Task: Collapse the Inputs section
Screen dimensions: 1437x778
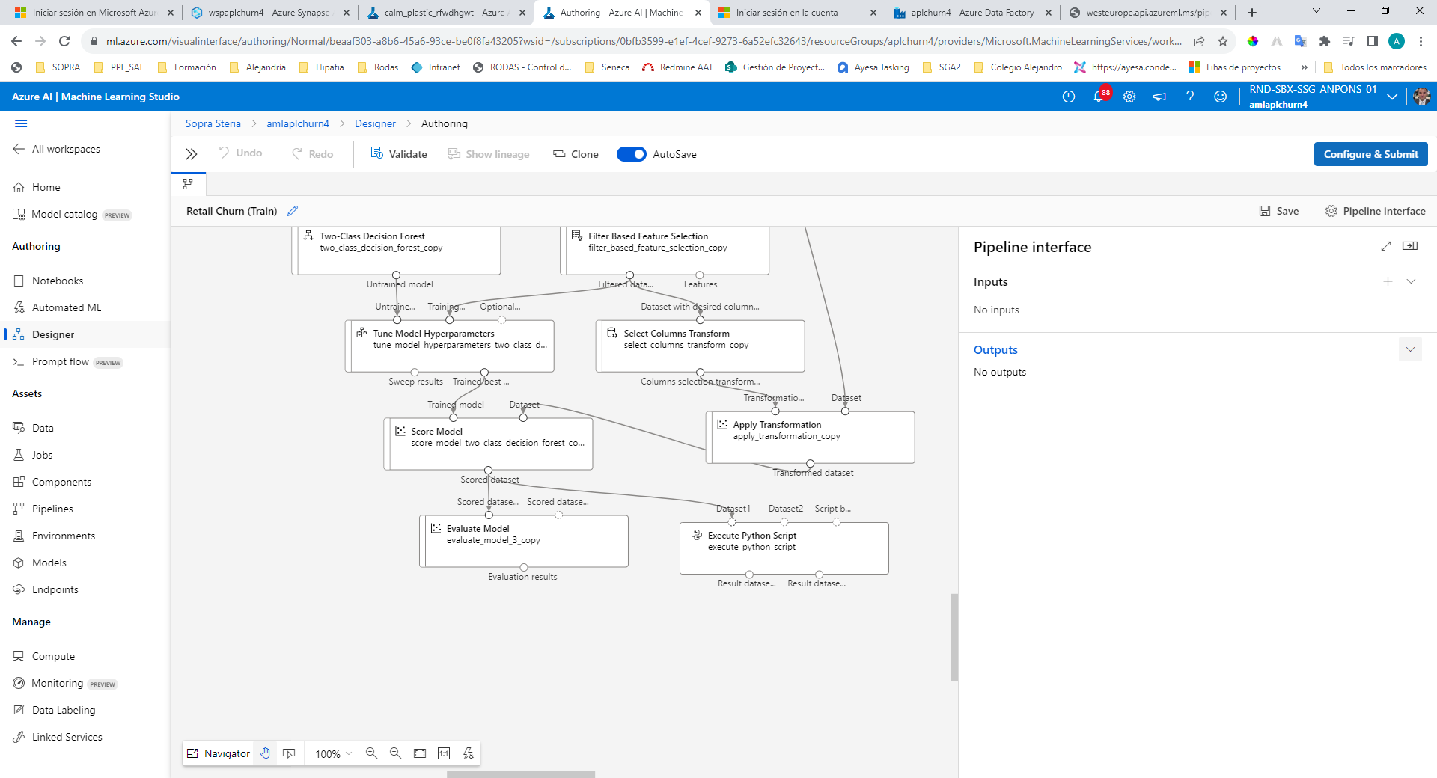Action: (1411, 281)
